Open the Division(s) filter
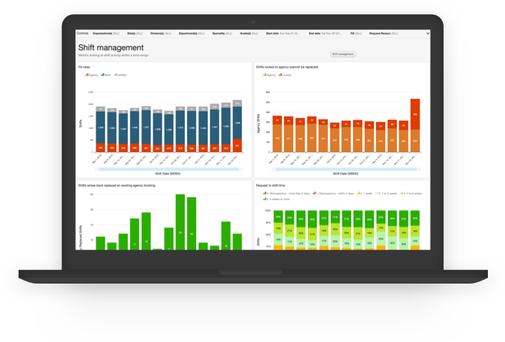 (160, 33)
